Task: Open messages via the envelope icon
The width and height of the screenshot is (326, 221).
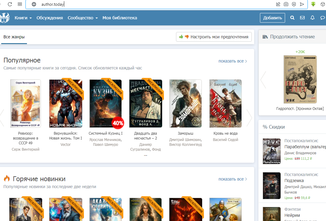Action: pos(302,18)
